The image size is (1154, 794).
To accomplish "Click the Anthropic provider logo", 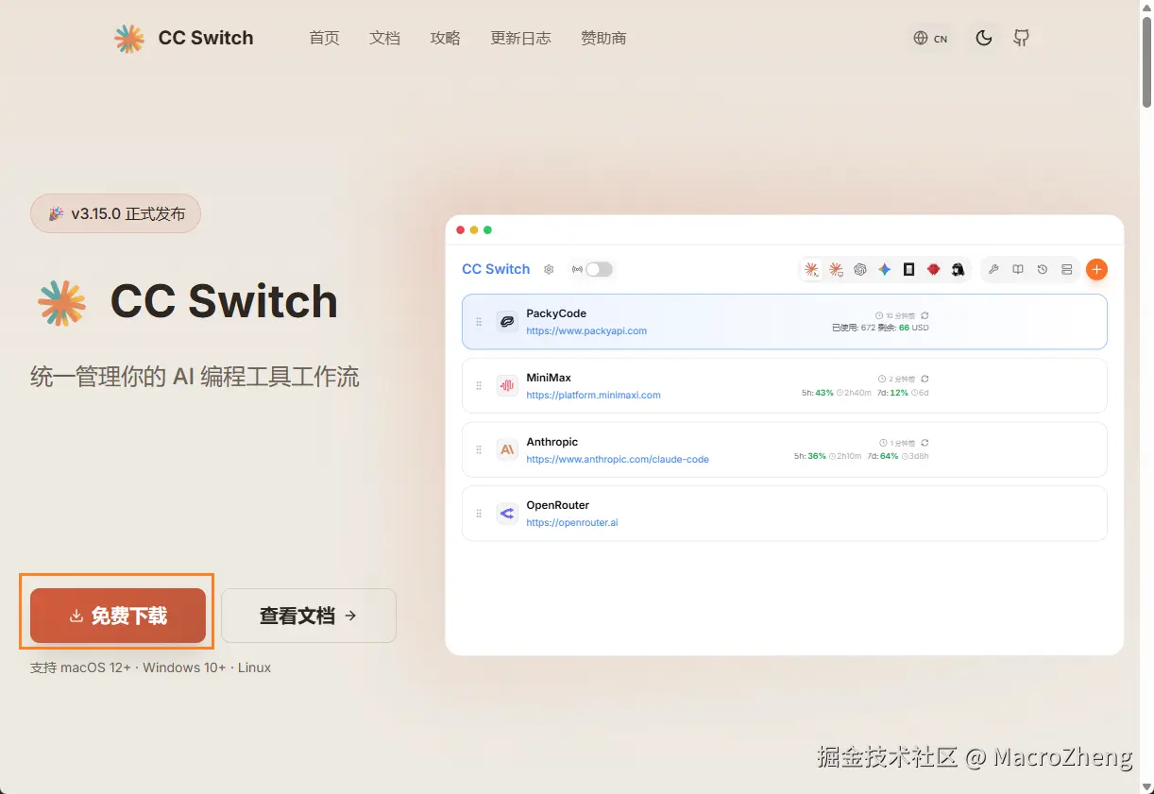I will click(507, 449).
